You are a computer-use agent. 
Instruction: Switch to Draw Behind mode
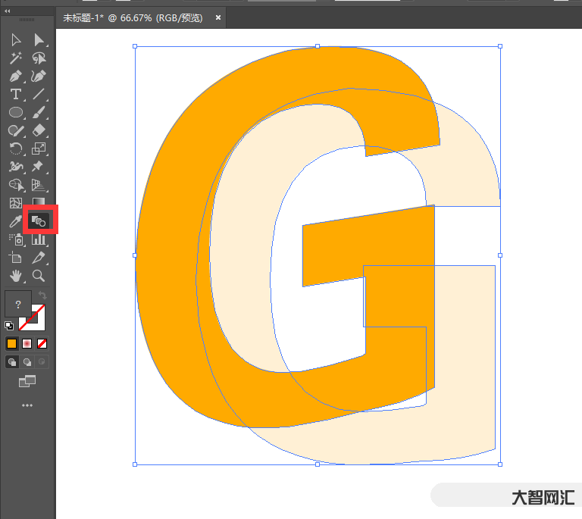(x=27, y=362)
